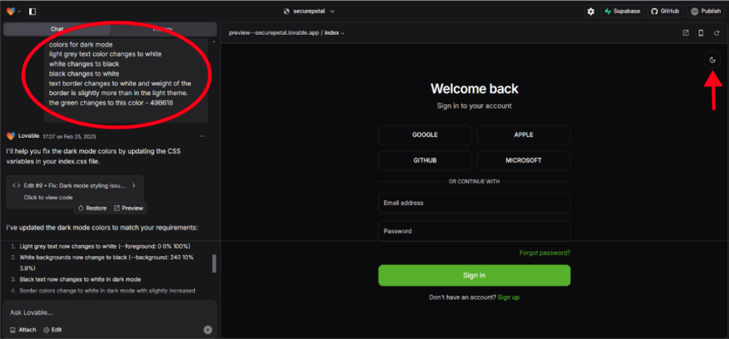The height and width of the screenshot is (339, 729).
Task: Click the Email address input field
Action: pos(474,202)
